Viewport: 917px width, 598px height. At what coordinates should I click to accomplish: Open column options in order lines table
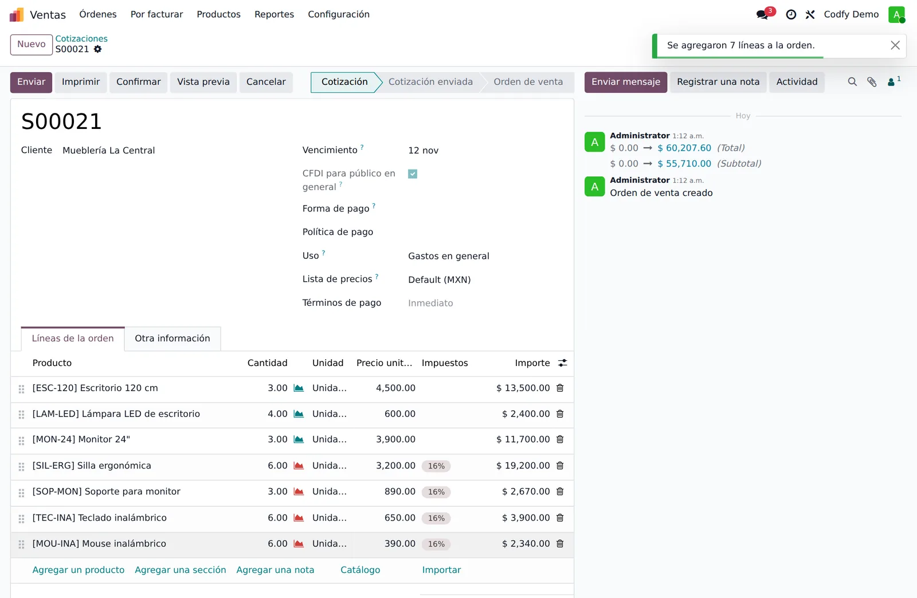[x=563, y=363]
